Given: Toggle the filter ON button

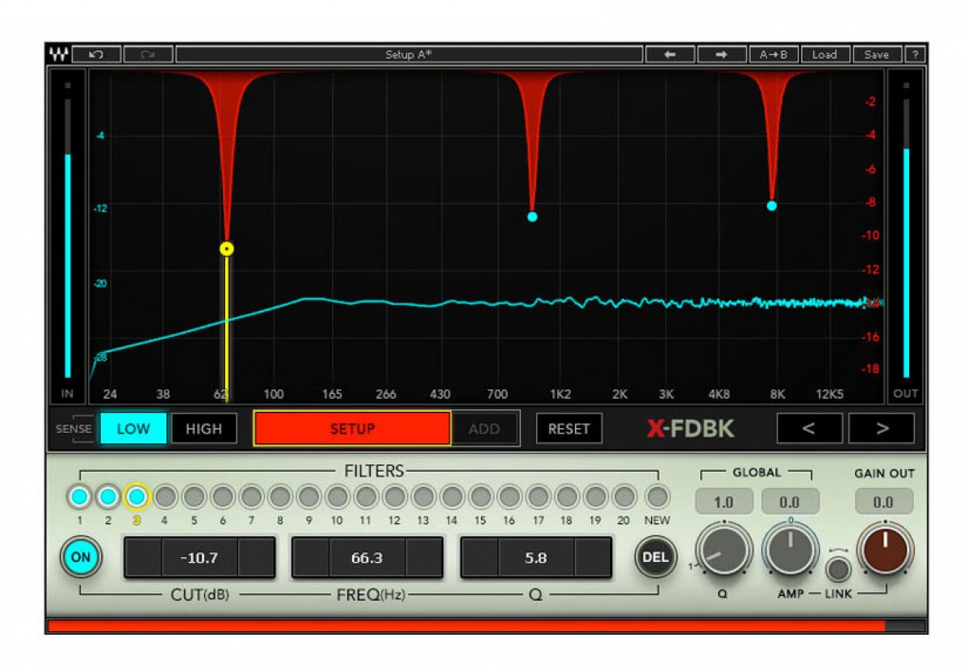Looking at the screenshot, I should (81, 557).
